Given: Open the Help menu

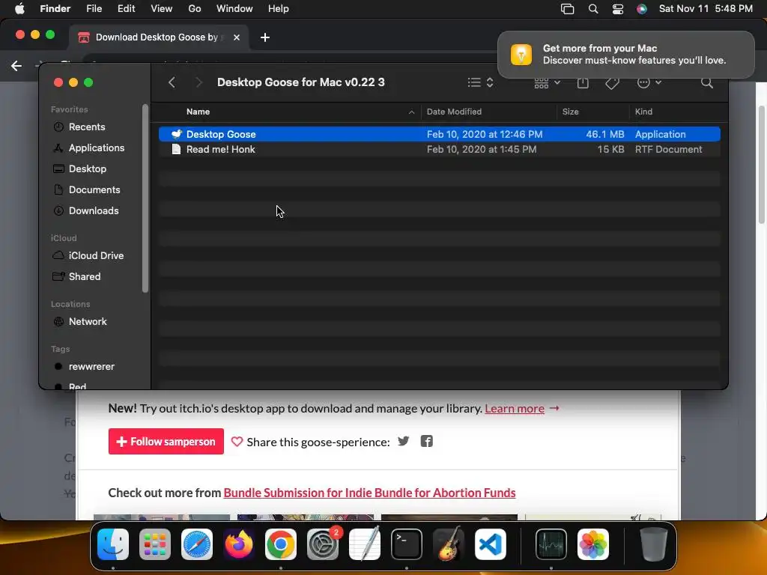Looking at the screenshot, I should pos(279,9).
